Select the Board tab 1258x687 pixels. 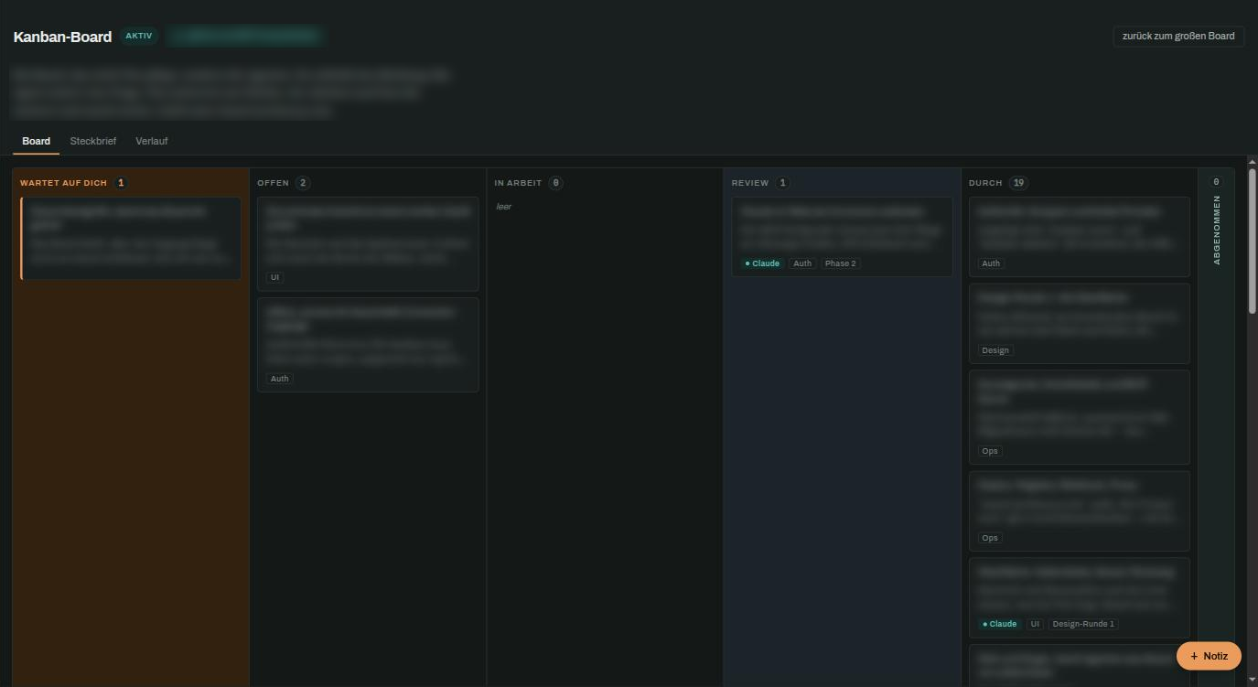tap(37, 141)
